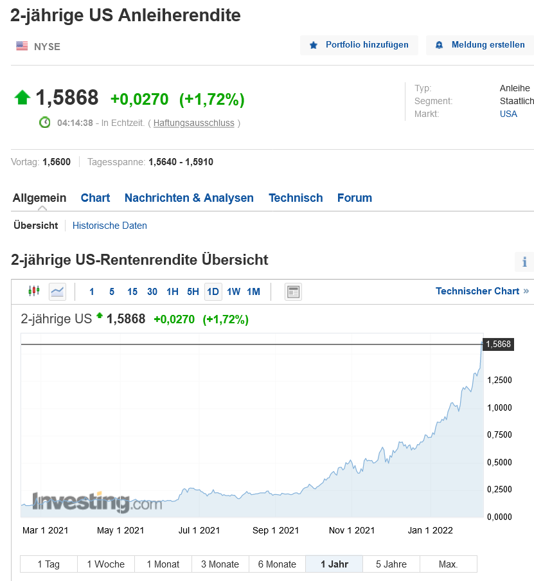
Task: Set chart interval to 1 minute
Action: click(x=91, y=292)
